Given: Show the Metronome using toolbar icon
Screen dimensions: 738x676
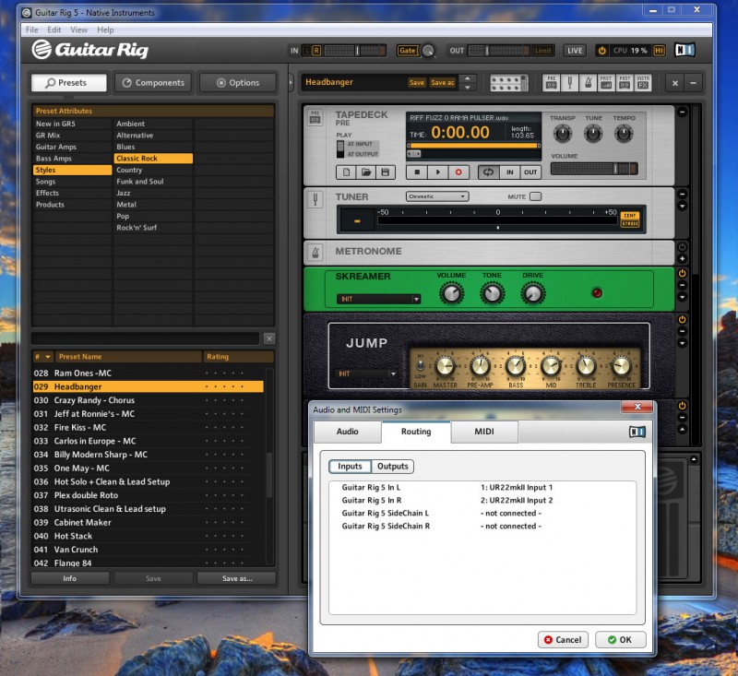Looking at the screenshot, I should 588,83.
